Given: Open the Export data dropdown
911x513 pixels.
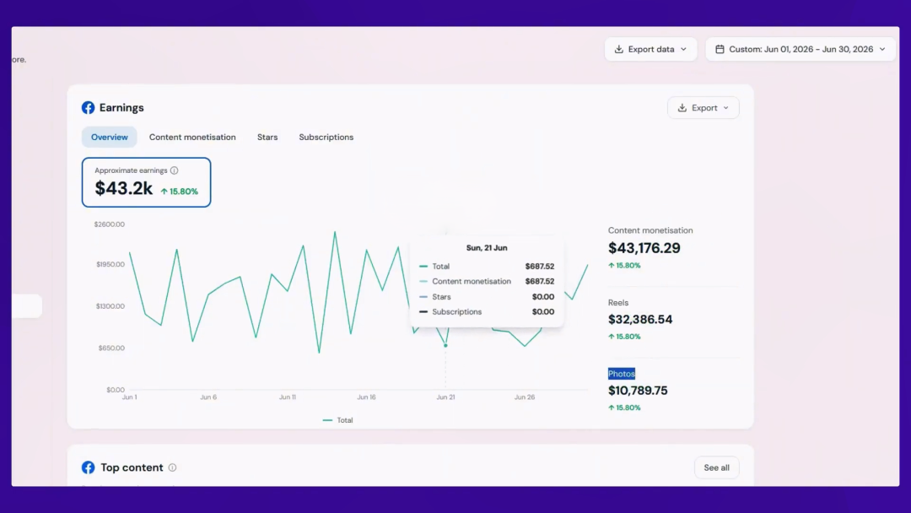Looking at the screenshot, I should 650,50.
